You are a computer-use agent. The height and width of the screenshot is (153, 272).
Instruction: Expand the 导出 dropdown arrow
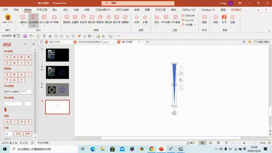coord(157,25)
